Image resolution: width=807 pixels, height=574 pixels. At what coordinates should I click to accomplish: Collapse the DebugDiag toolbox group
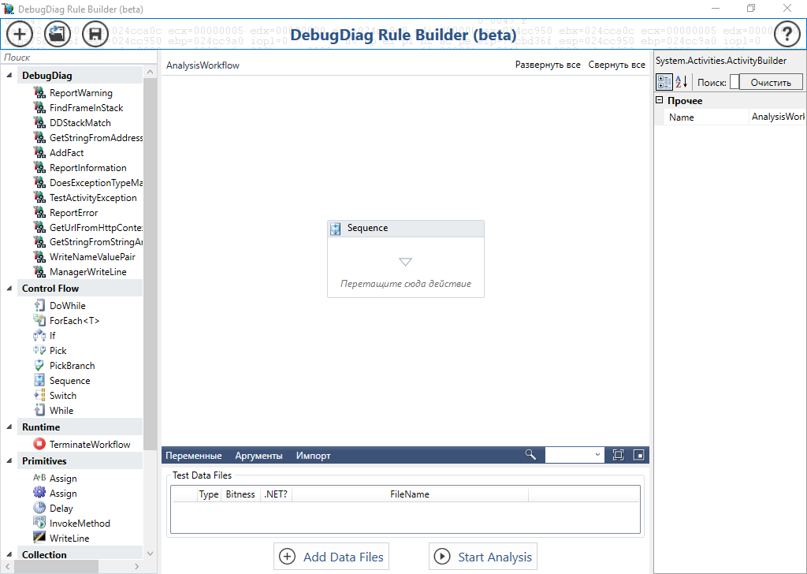[x=9, y=76]
